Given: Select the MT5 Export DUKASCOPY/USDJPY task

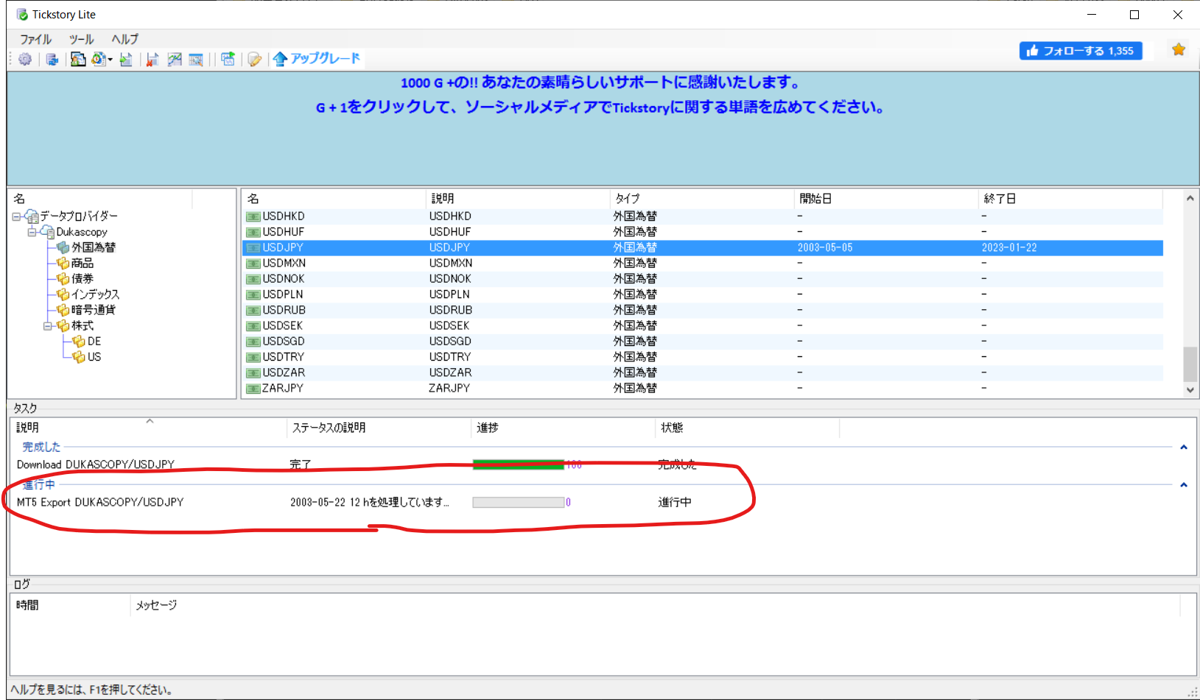Looking at the screenshot, I should (100, 502).
